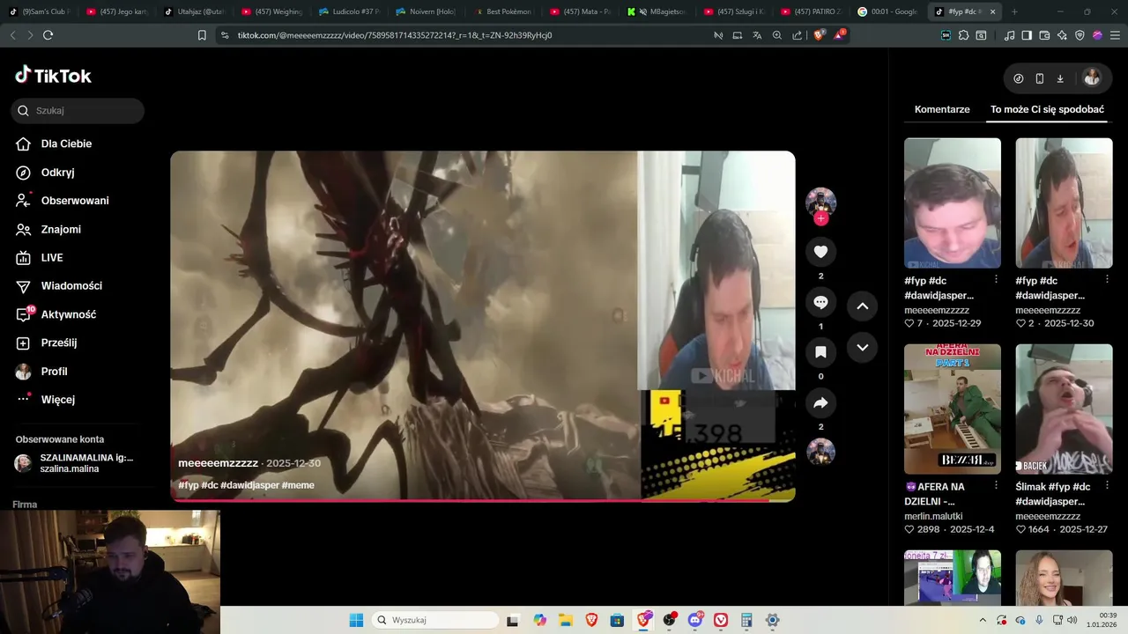Open the mobile phone app icon
Viewport: 1128px width, 634px height.
click(1040, 78)
